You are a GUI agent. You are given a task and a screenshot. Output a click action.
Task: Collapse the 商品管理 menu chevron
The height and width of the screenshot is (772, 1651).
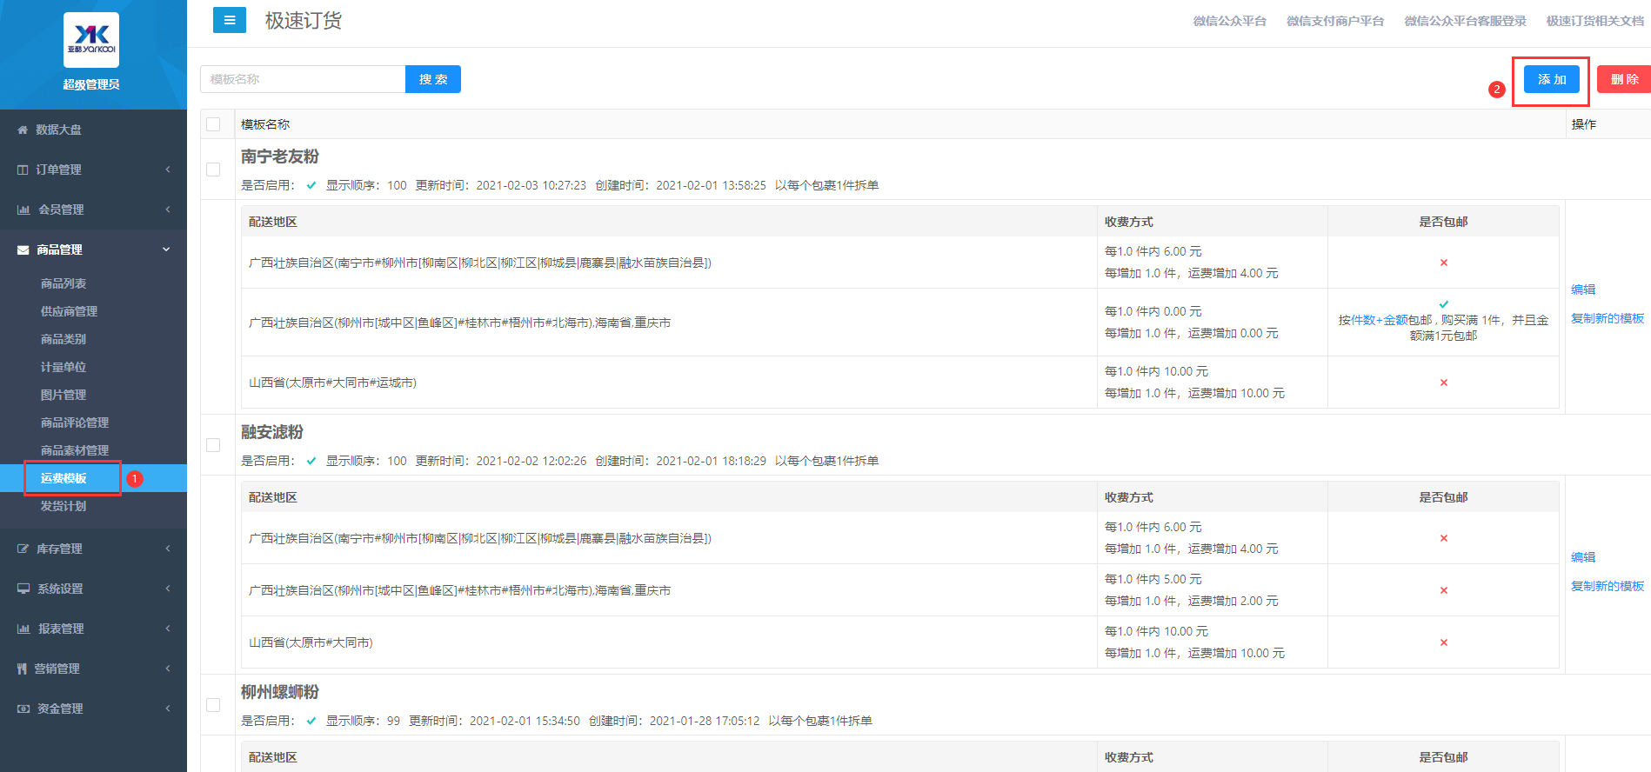pyautogui.click(x=166, y=250)
